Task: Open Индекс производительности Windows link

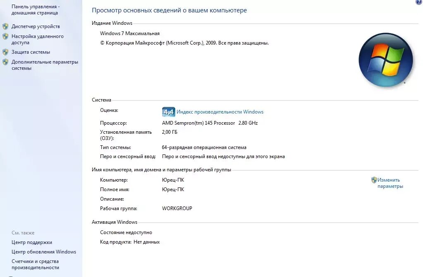Action: coord(220,112)
